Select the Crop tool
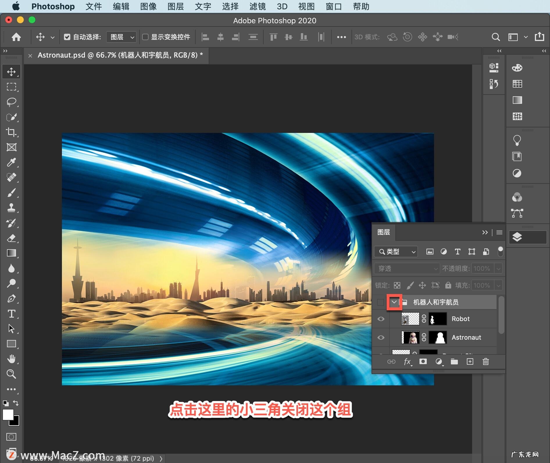Screen dimensions: 550x463 click(11, 132)
